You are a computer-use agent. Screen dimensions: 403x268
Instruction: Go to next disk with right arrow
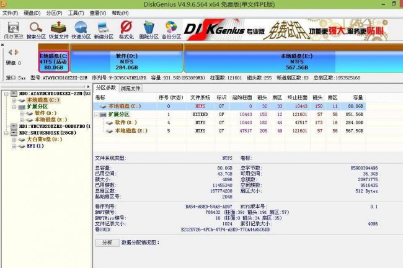[17, 52]
